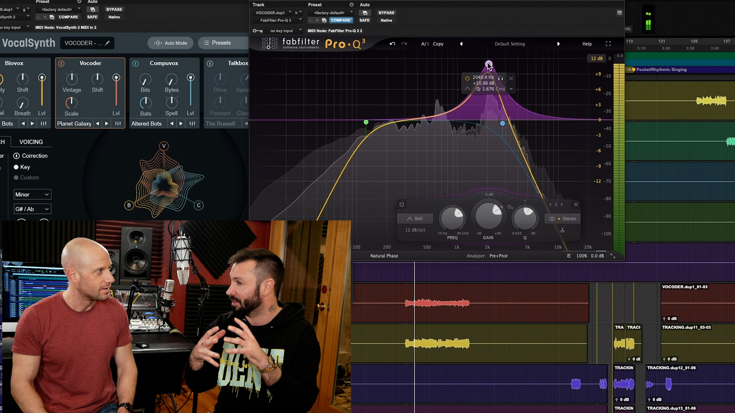This screenshot has width=735, height=413.
Task: Select the Custom radio option
Action: click(16, 177)
